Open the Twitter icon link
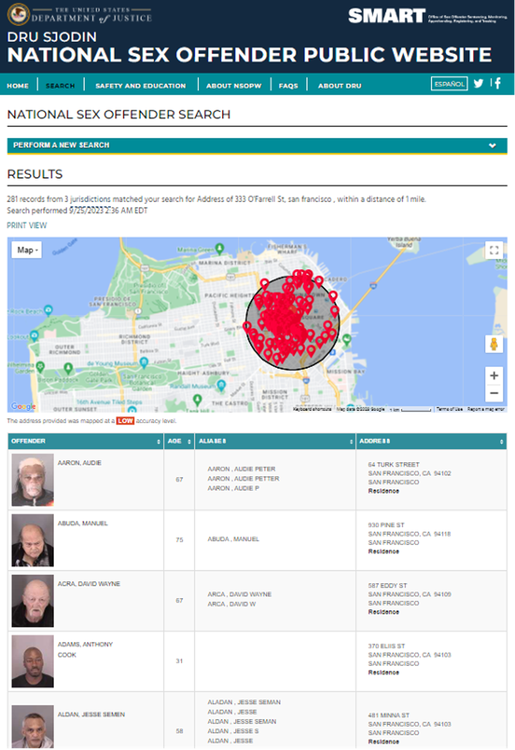 click(478, 83)
